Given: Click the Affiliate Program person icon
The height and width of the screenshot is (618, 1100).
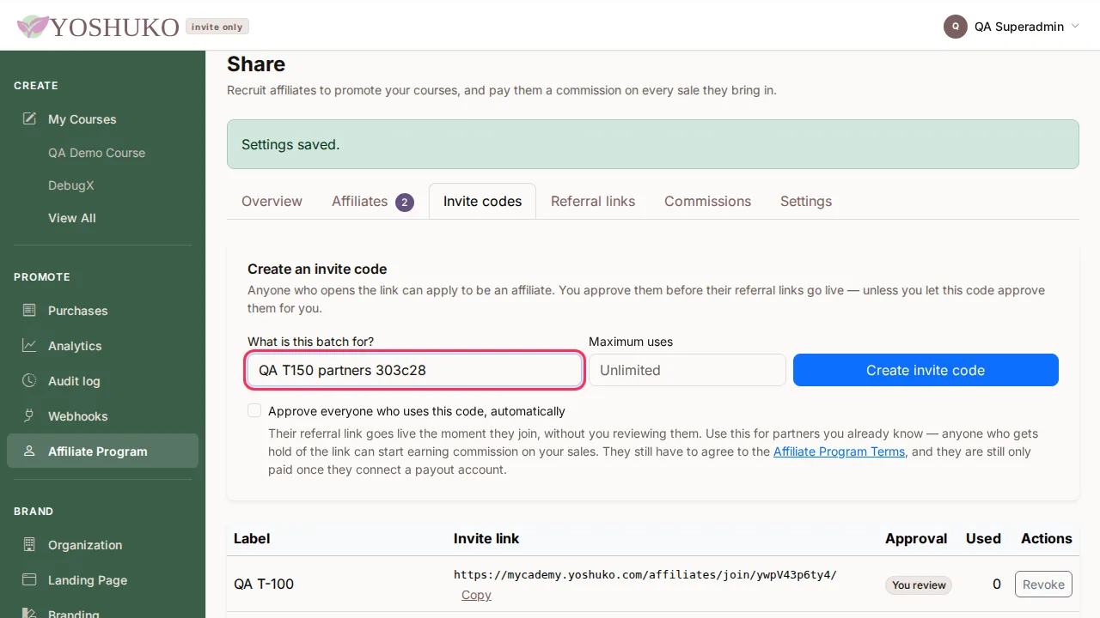Looking at the screenshot, I should (x=29, y=451).
